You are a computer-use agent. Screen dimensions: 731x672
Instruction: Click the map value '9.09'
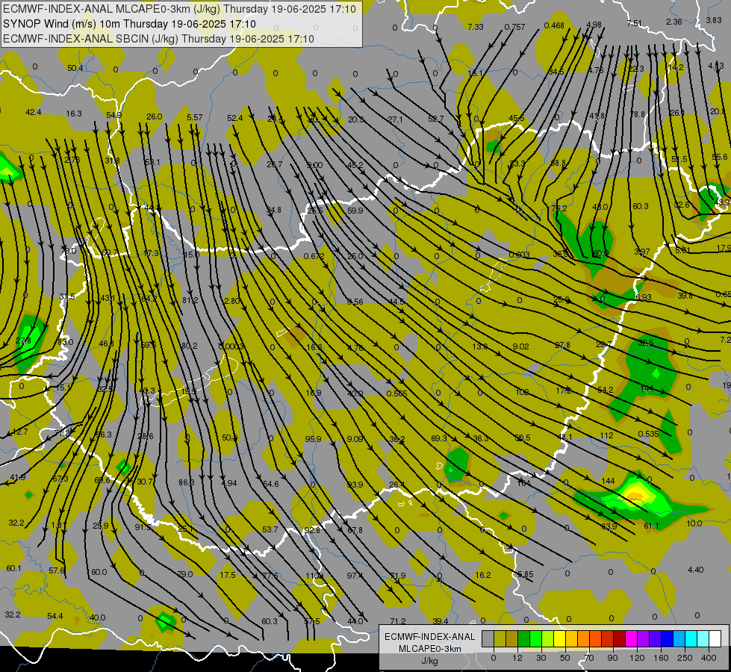[x=355, y=439]
